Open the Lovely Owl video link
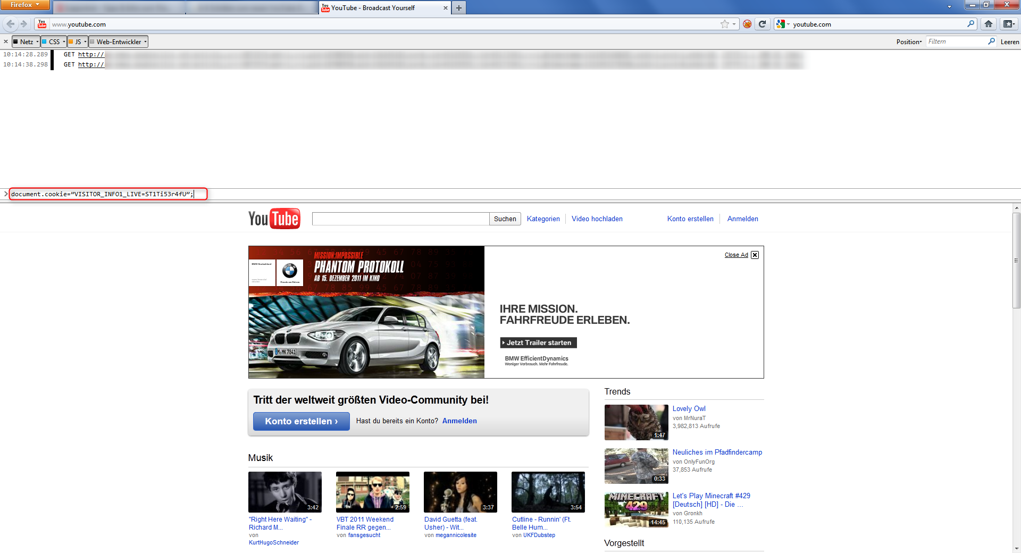 [x=689, y=408]
